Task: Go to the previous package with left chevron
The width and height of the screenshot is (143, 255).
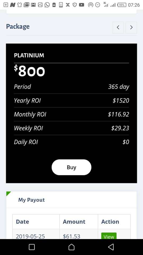Action: [118, 27]
